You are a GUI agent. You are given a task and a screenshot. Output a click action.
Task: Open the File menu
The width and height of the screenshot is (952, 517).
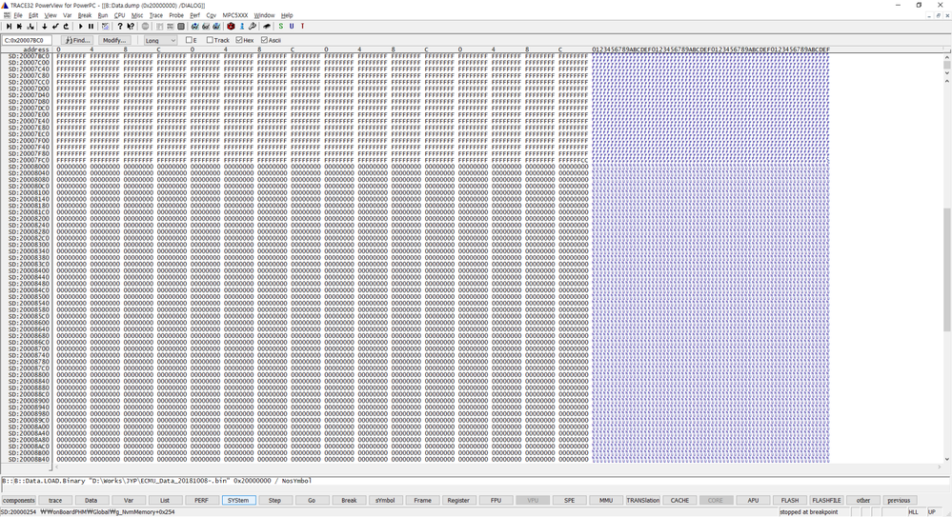[18, 15]
